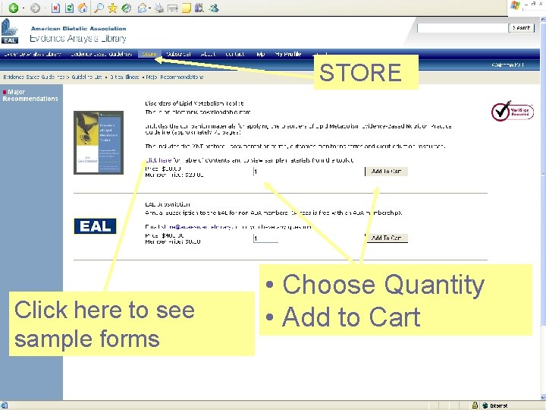Click the vertical scrollbar down arrow
The image size is (546, 410).
pyautogui.click(x=544, y=397)
